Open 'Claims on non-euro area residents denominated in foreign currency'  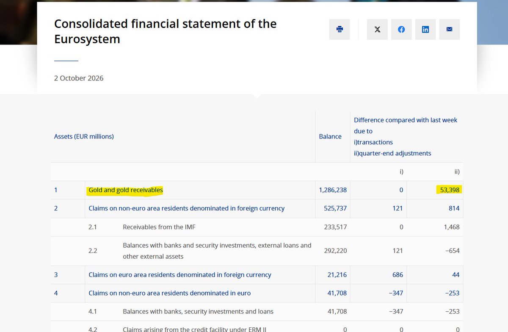coord(187,208)
